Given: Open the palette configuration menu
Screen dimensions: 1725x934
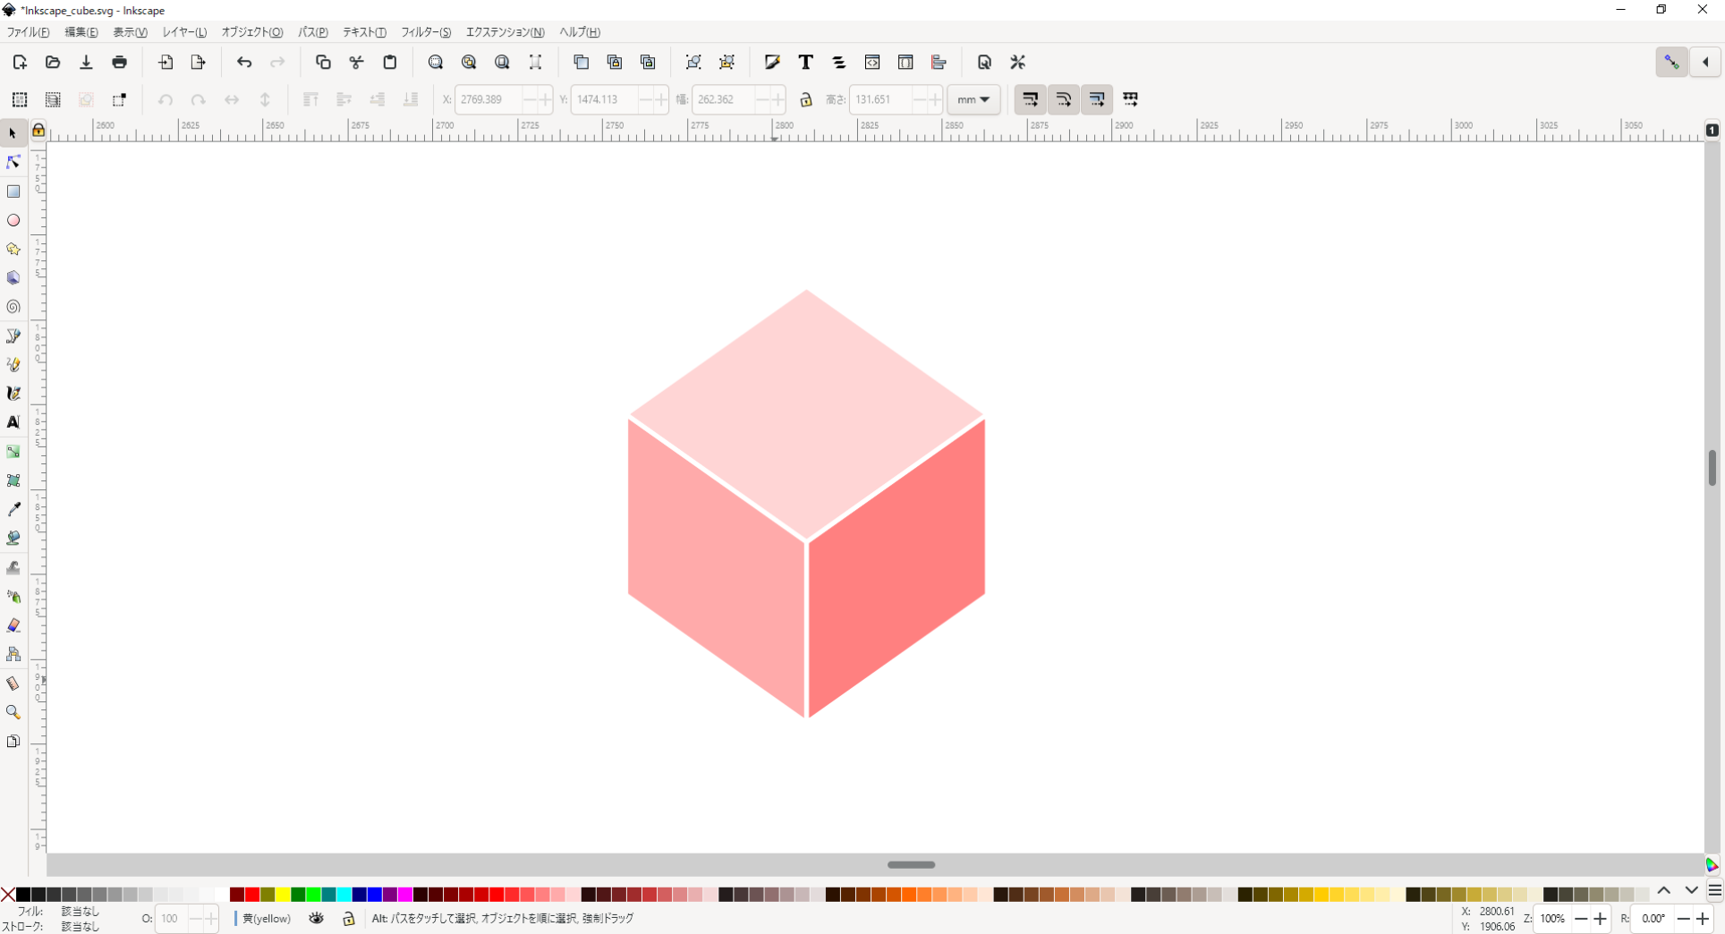Looking at the screenshot, I should [1714, 891].
